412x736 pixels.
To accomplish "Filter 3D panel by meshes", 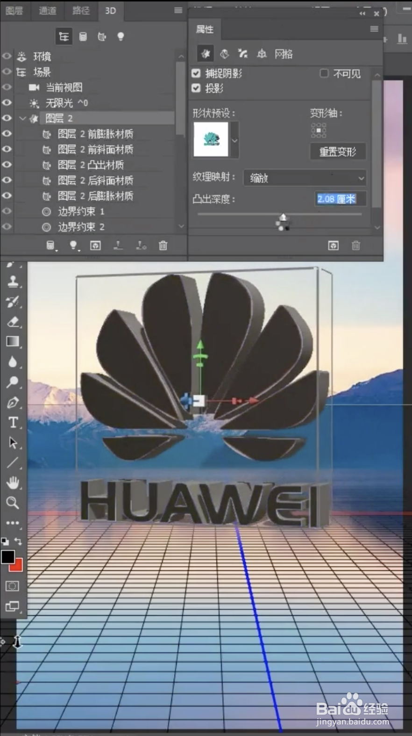I will [x=83, y=36].
